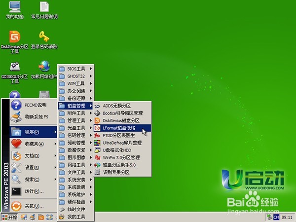Open the 登录密码清除 key icon
296x222 pixels.
[x=44, y=40]
